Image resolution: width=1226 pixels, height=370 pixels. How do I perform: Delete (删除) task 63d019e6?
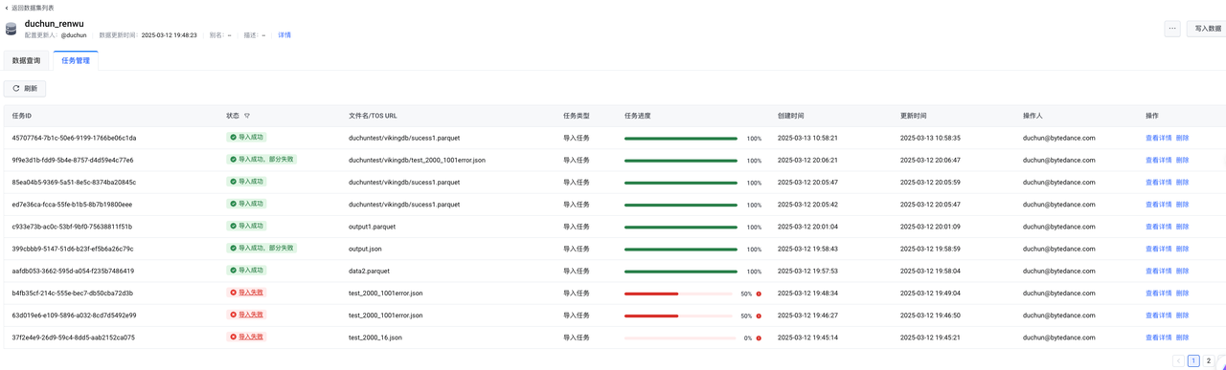click(x=1182, y=315)
